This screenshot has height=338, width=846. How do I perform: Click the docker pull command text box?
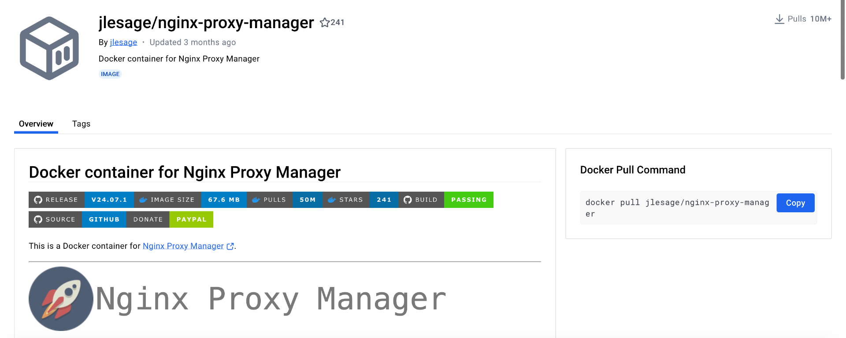[x=677, y=208]
